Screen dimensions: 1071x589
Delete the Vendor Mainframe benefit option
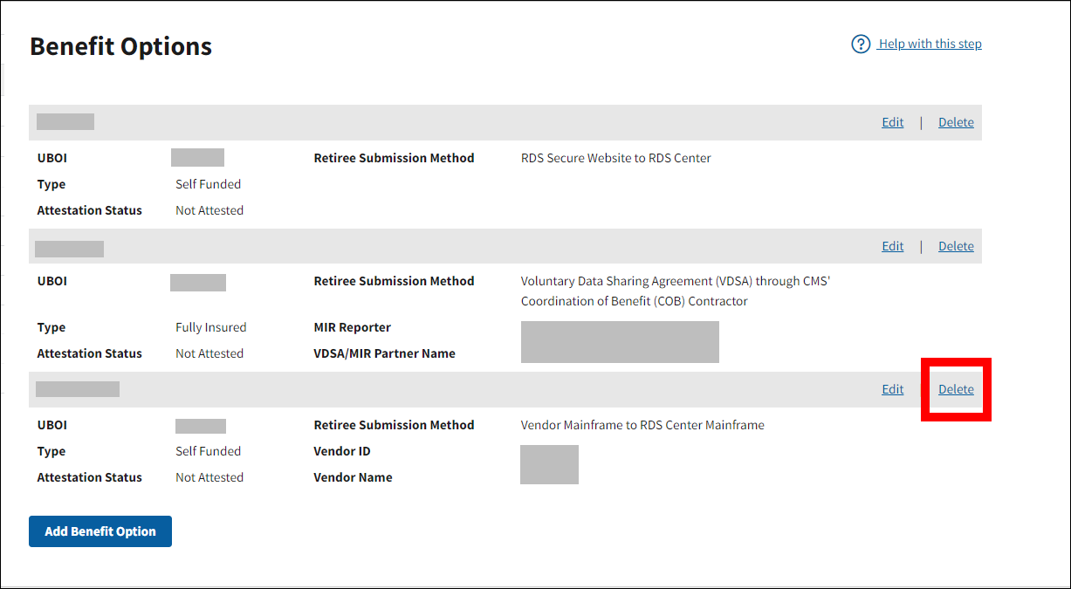[956, 389]
